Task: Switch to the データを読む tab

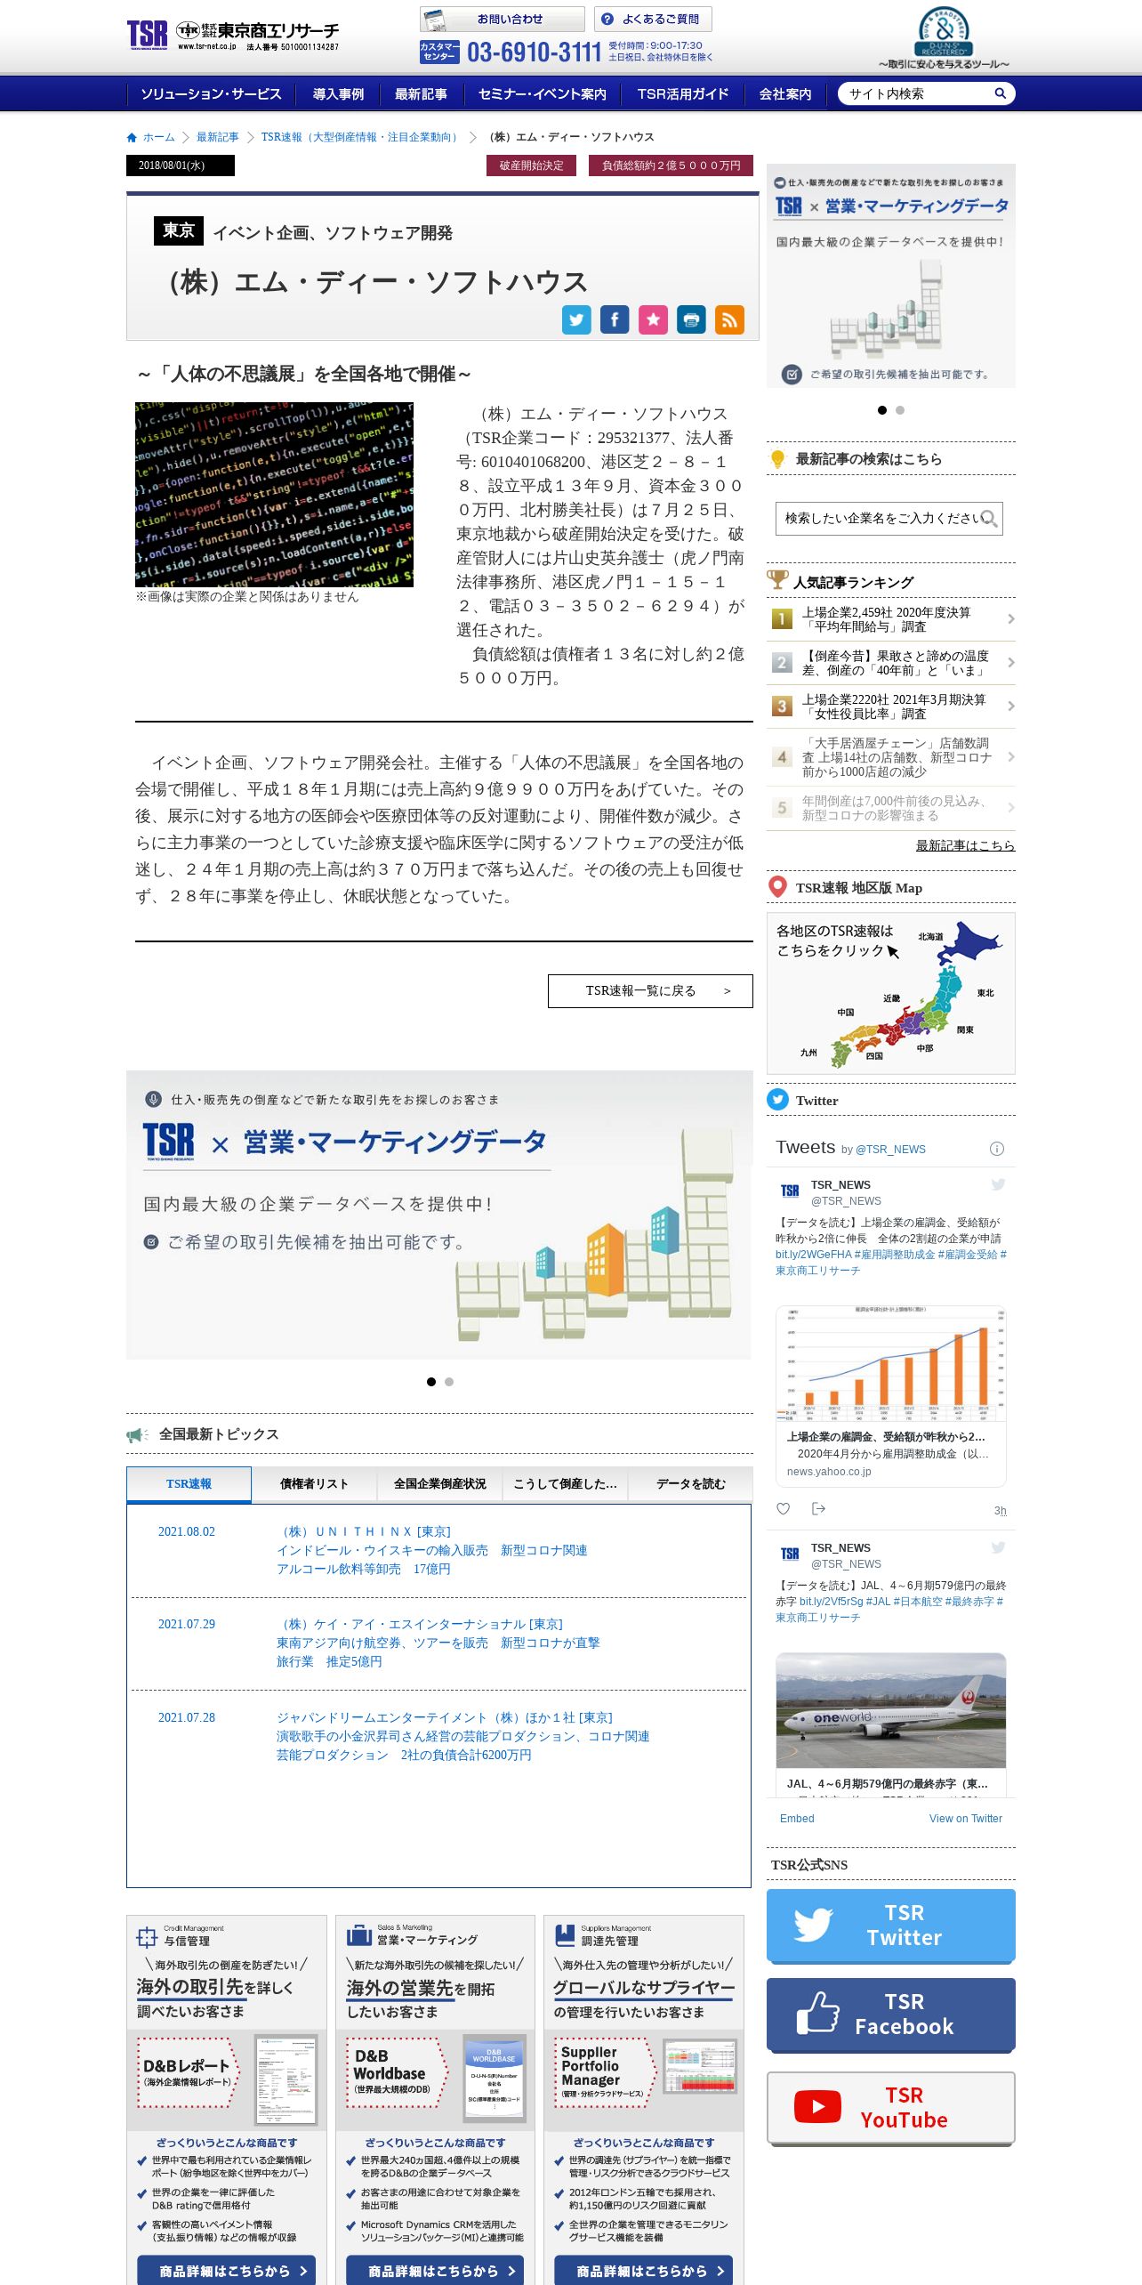Action: 690,1484
